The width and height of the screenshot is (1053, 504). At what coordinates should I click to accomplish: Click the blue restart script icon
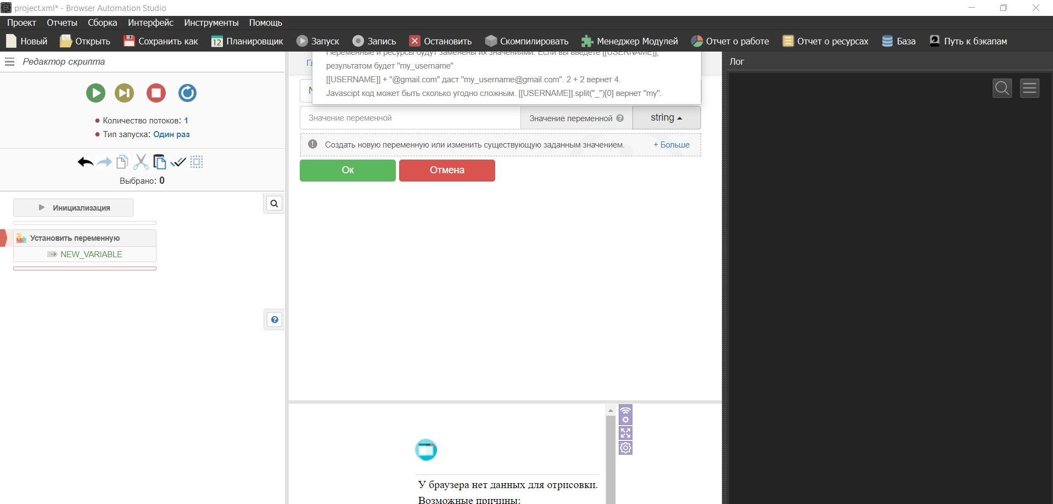point(187,93)
